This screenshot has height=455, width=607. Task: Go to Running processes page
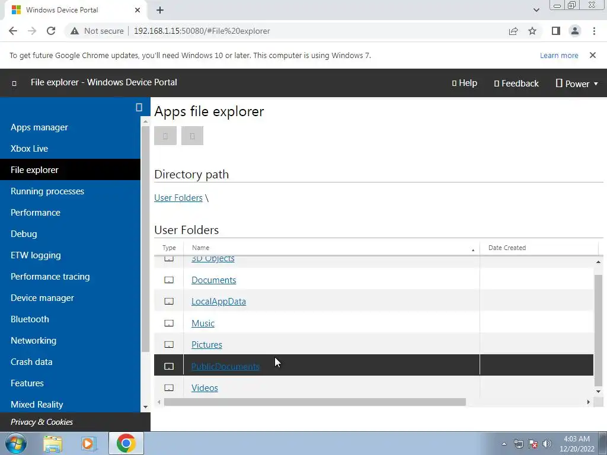[70, 191]
